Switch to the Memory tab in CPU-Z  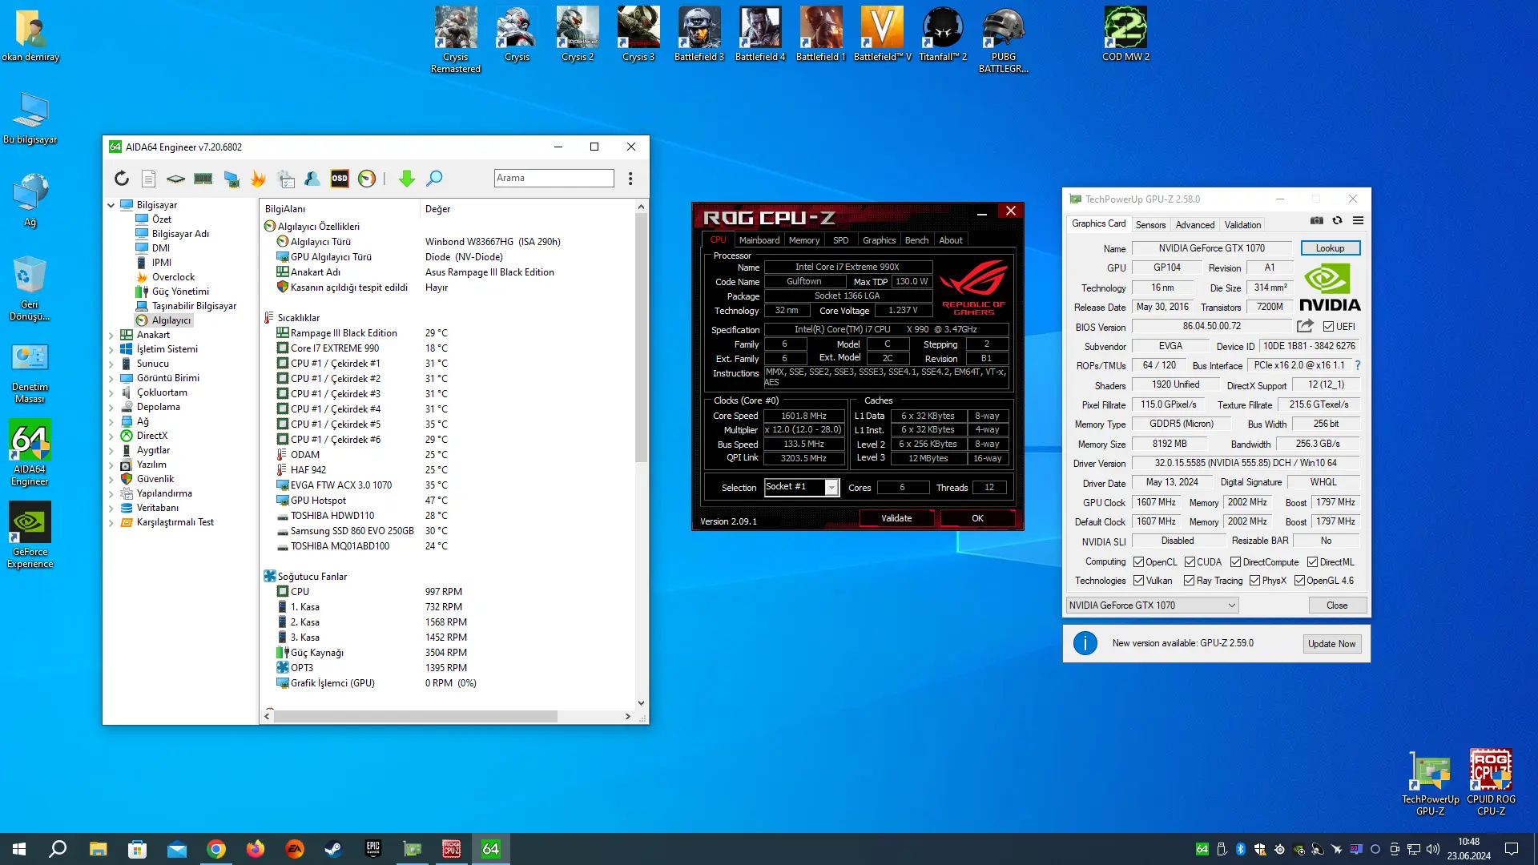tap(804, 240)
